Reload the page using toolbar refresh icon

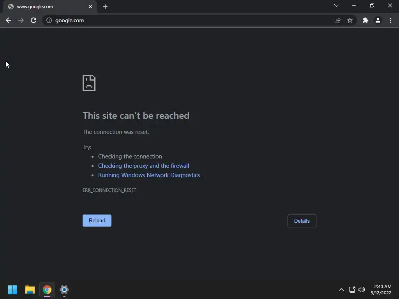coord(34,20)
